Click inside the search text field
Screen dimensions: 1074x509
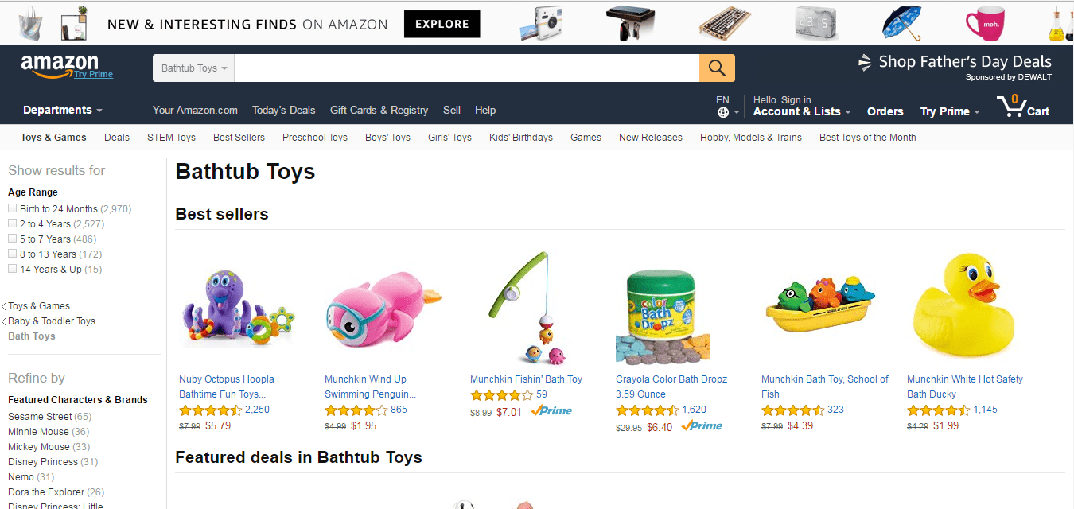coord(467,68)
